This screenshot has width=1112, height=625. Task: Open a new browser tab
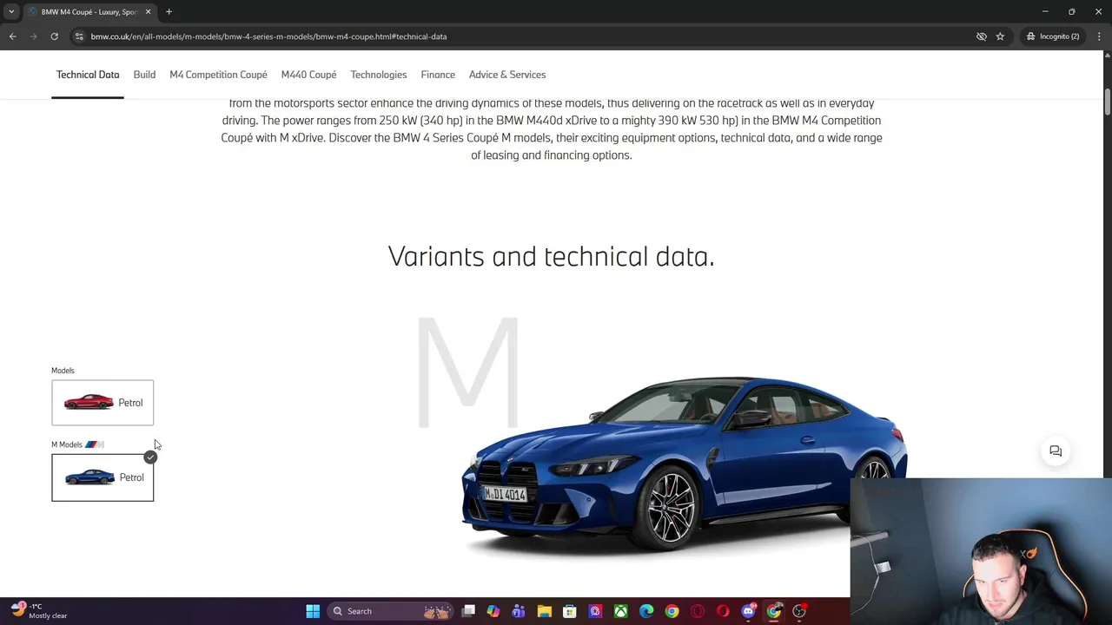[169, 12]
